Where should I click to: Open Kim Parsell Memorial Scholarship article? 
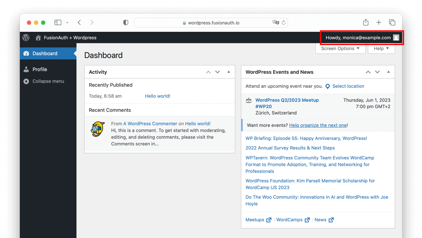coord(310,184)
